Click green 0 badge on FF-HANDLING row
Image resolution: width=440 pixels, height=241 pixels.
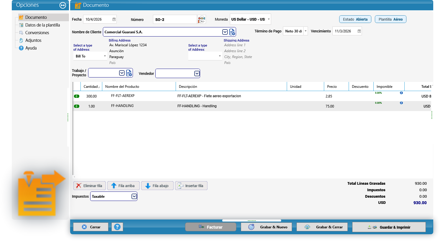pos(77,106)
